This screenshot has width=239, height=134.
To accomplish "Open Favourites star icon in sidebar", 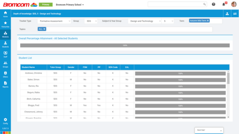I will [5, 24].
